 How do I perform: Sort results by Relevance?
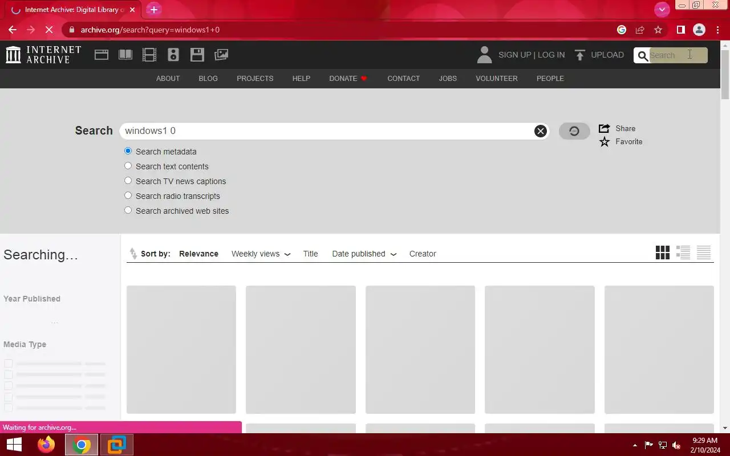[198, 254]
